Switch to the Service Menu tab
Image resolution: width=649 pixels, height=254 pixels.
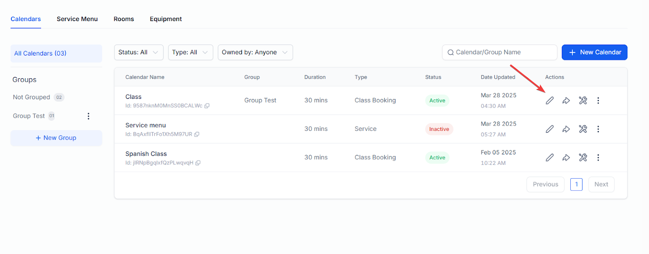pos(77,19)
